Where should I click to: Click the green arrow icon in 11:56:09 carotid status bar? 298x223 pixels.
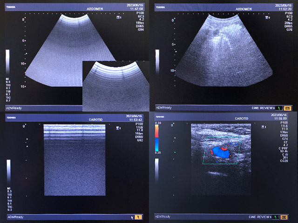click(x=275, y=217)
